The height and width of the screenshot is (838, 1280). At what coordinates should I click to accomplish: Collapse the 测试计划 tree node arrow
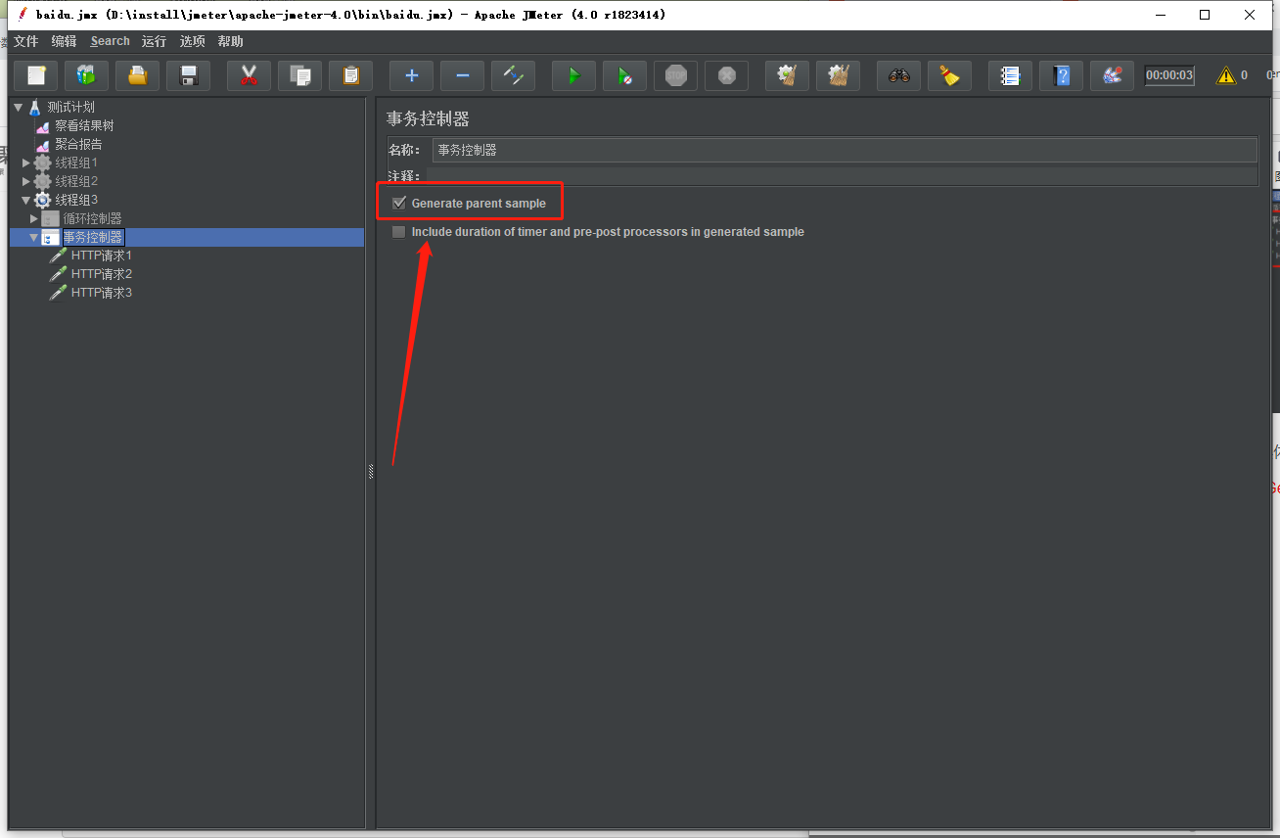[x=18, y=107]
